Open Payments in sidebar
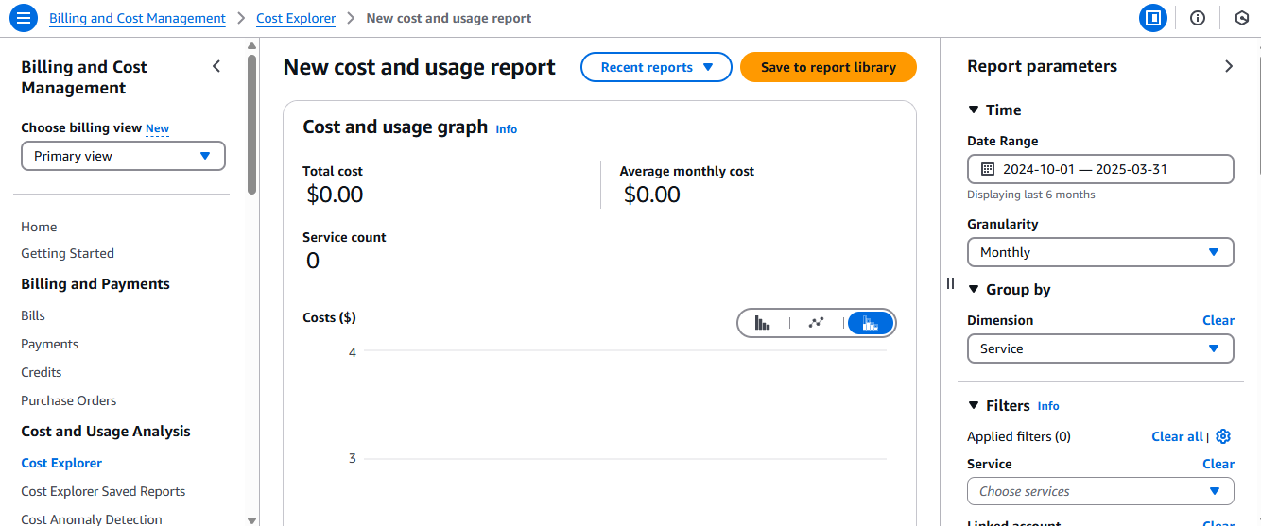The height and width of the screenshot is (526, 1261). tap(49, 344)
